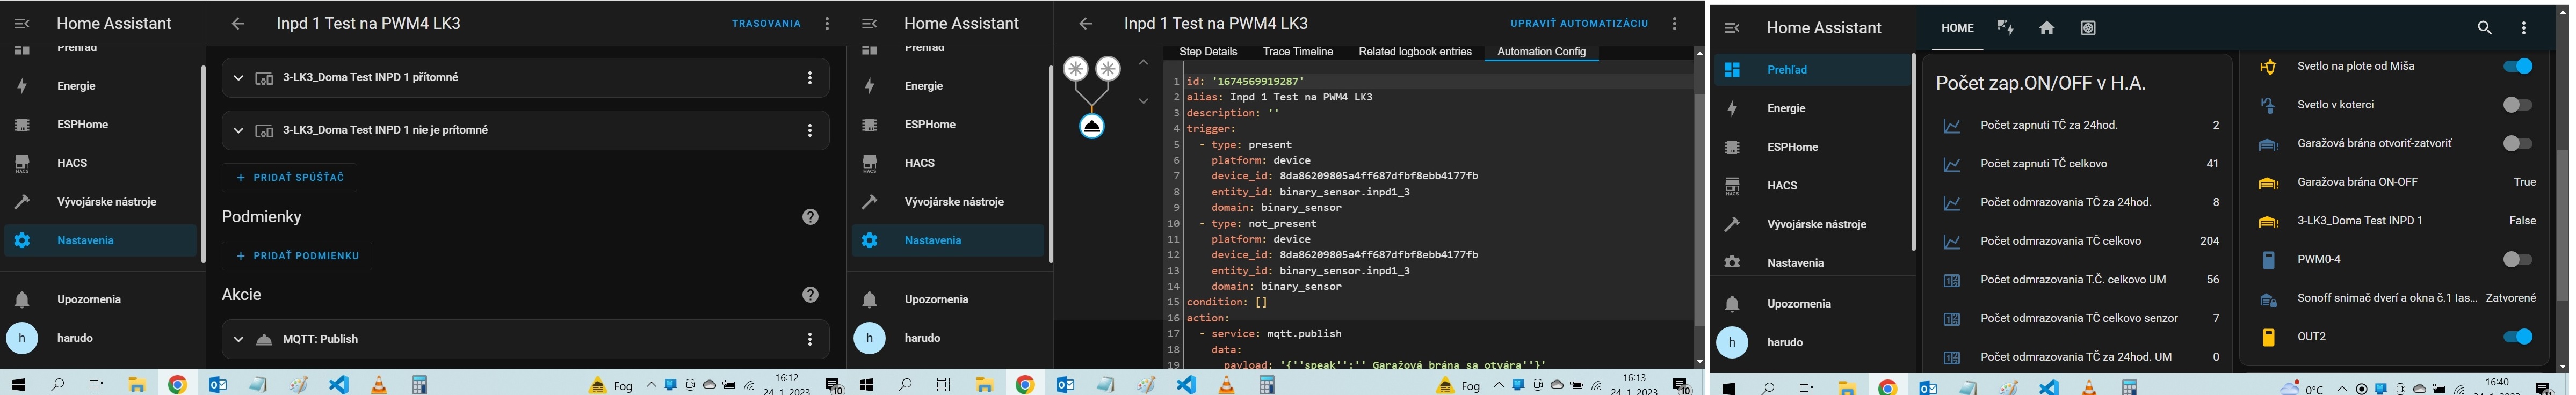Viewport: 2576px width, 395px height.
Task: Open search in the HOME dashboard header
Action: pos(2483,29)
